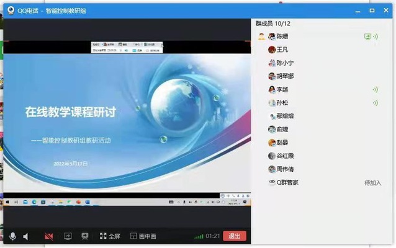396x248 pixels.
Task: Click the speaking indicator next to 李越
Action: pyautogui.click(x=375, y=89)
